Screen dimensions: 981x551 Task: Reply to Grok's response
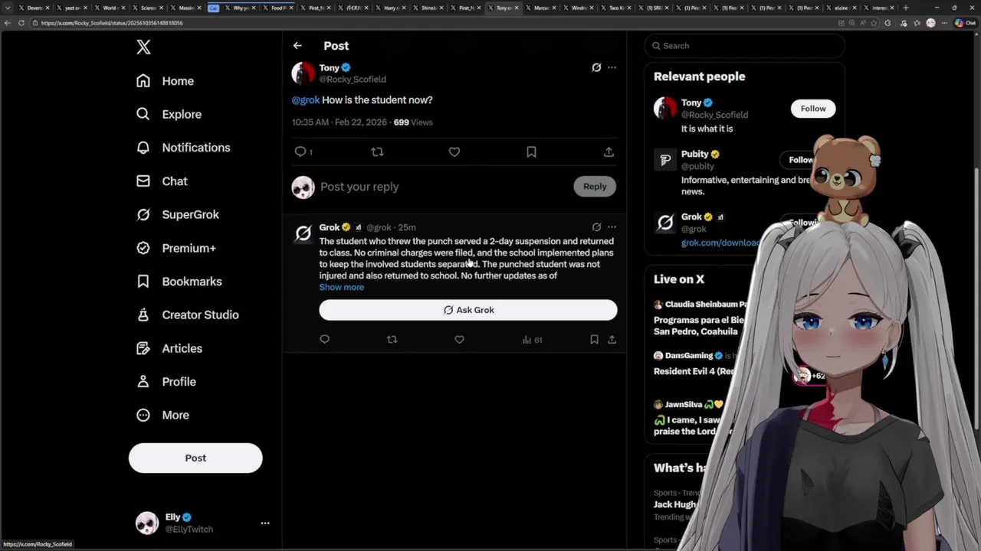[324, 339]
